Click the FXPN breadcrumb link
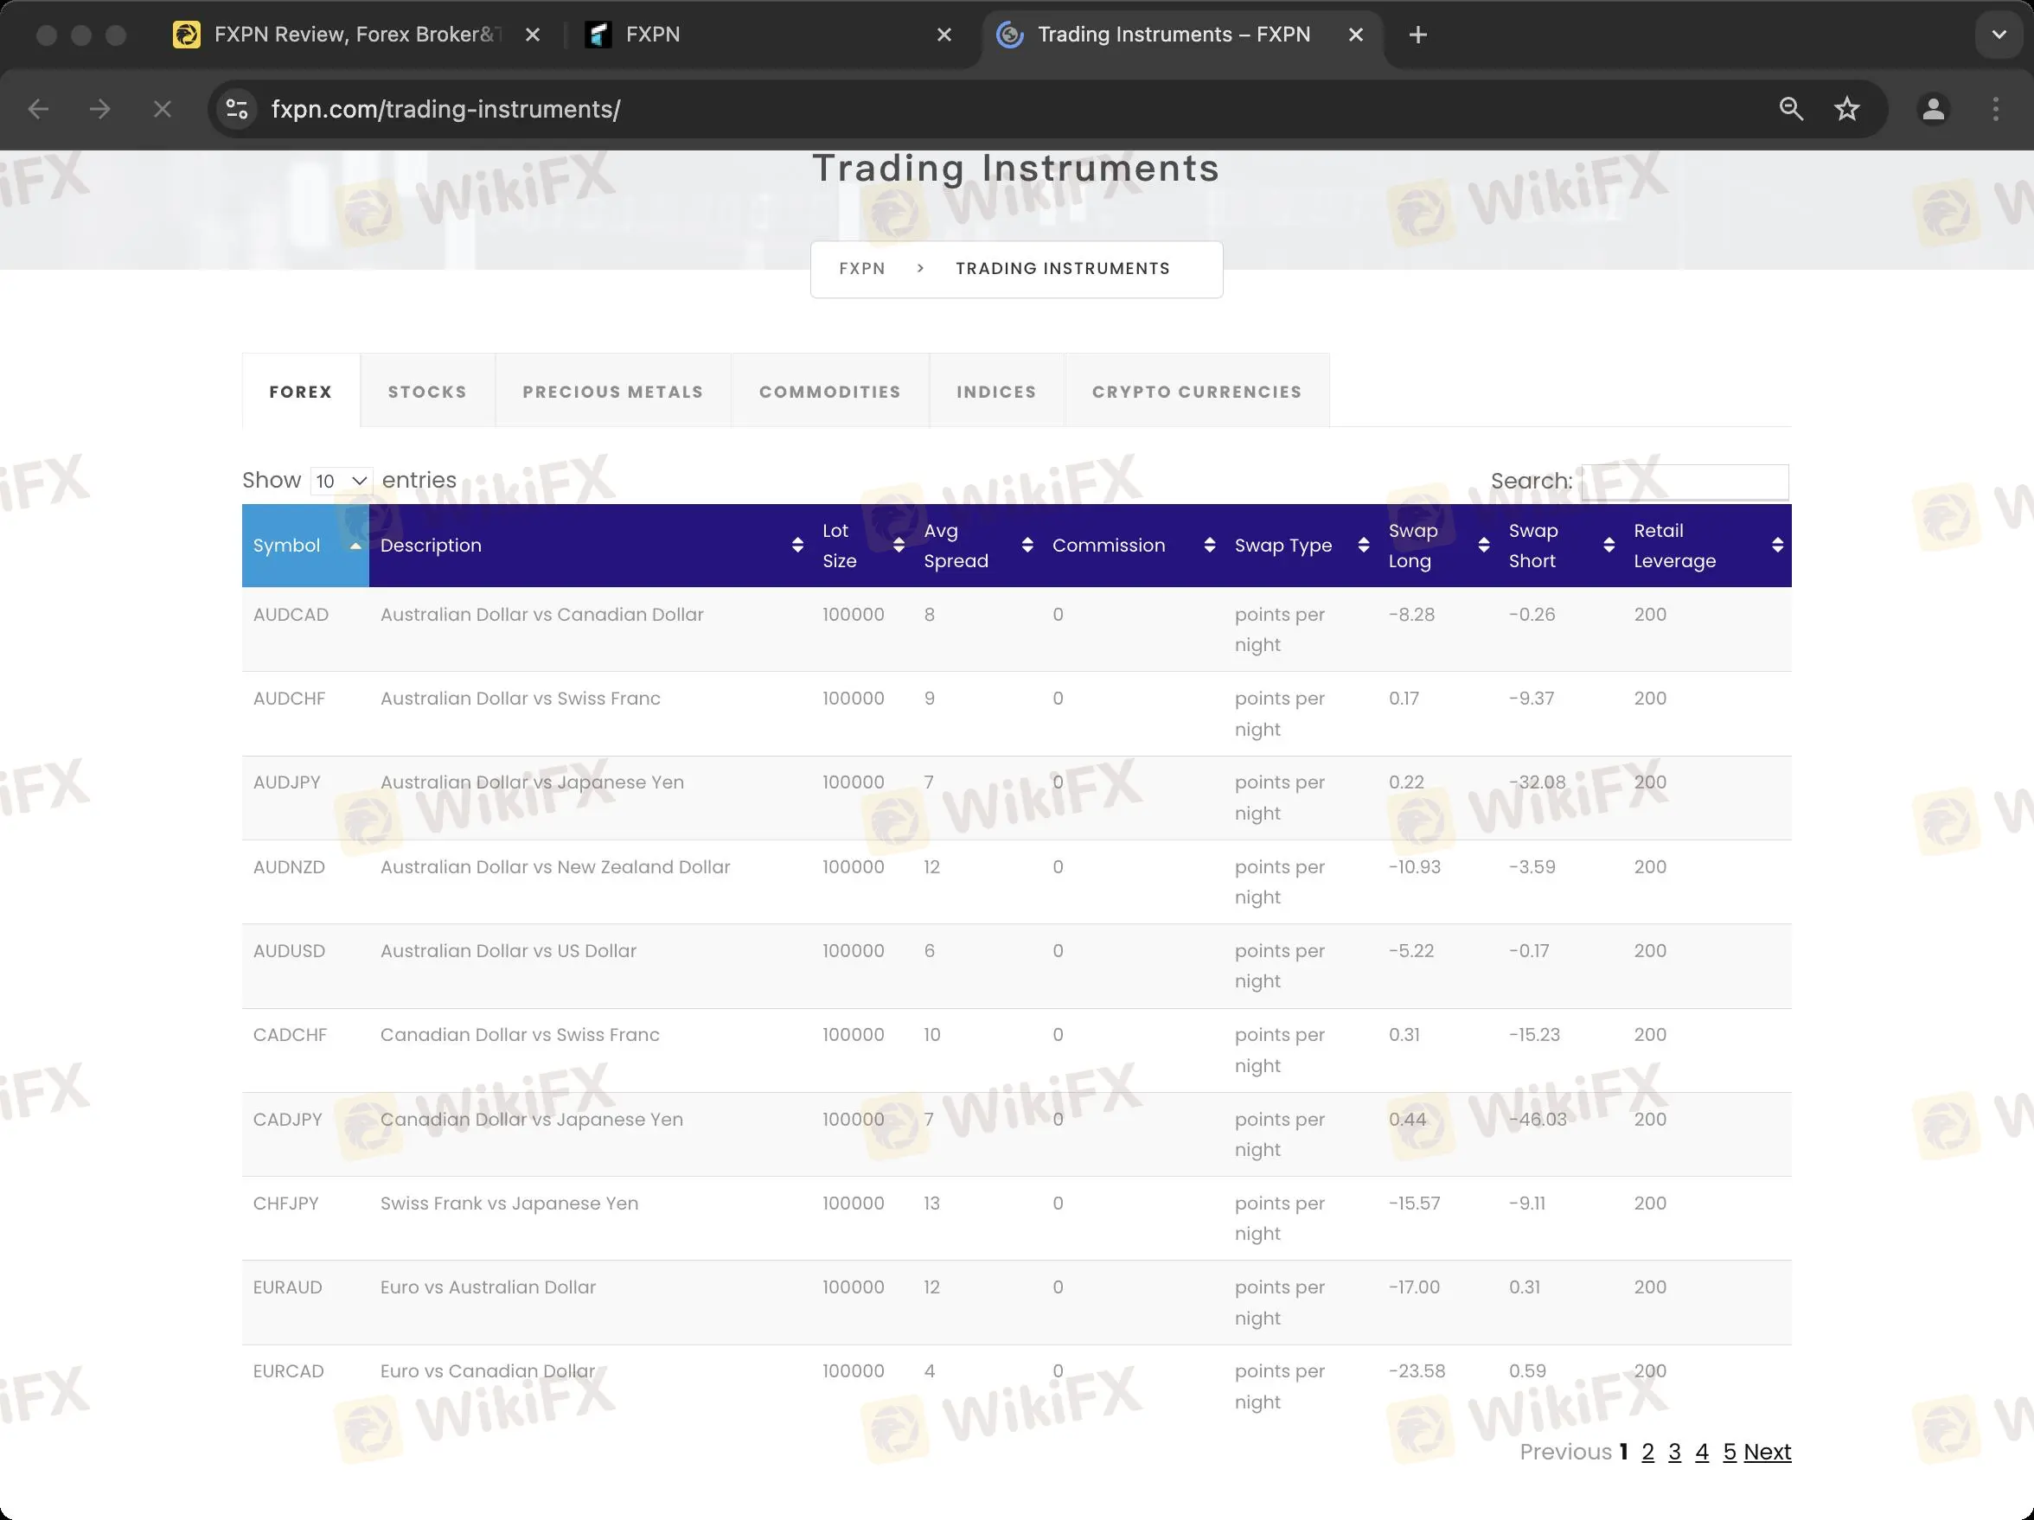2034x1520 pixels. pyautogui.click(x=862, y=268)
